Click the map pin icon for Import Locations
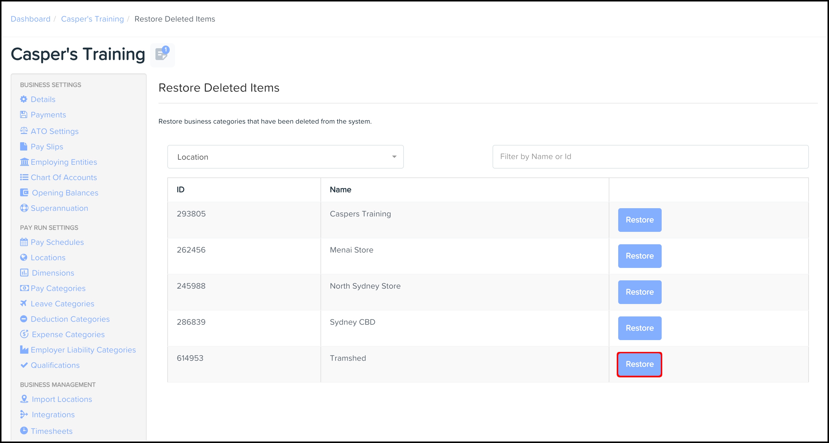The image size is (829, 443). coord(24,399)
